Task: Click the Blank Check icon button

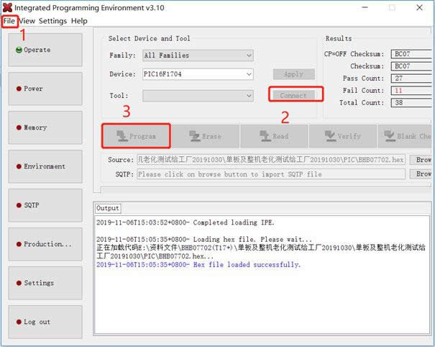Action: [406, 135]
